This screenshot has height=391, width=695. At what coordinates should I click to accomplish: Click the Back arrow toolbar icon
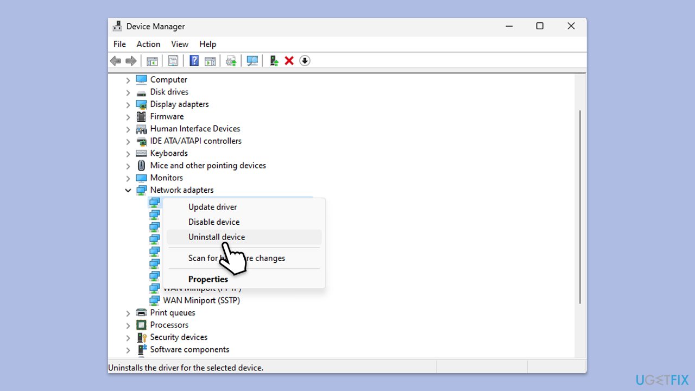point(115,61)
